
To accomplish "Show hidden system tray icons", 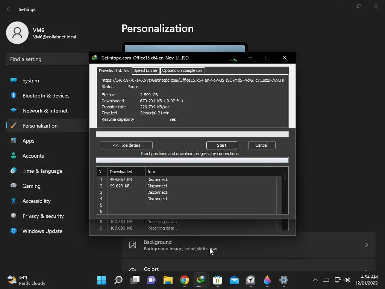I will [x=315, y=280].
